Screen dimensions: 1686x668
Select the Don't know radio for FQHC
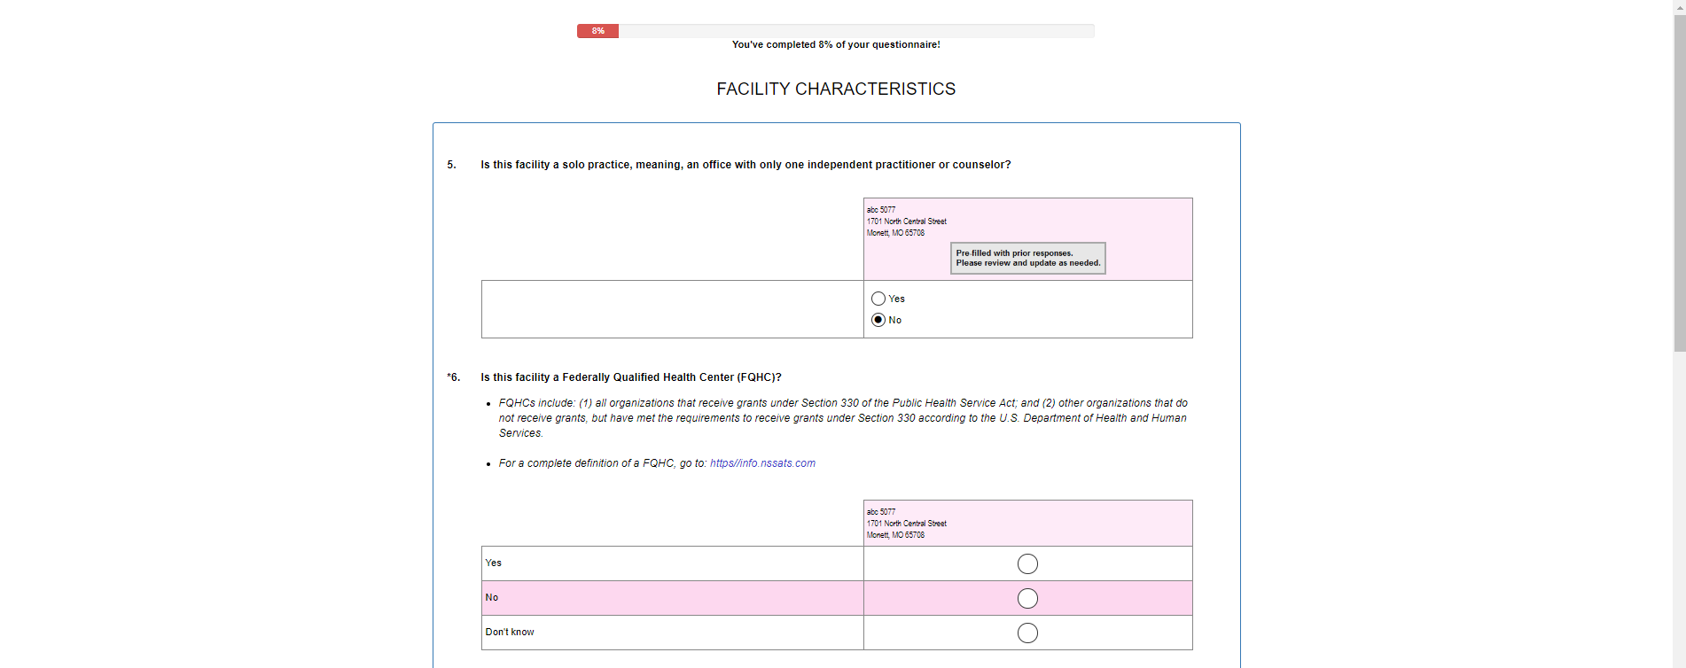pyautogui.click(x=1027, y=633)
